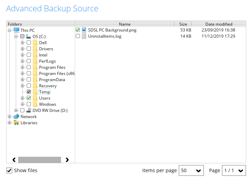Click the OS (C:) drive icon
This screenshot has width=252, height=179.
click(x=28, y=36)
